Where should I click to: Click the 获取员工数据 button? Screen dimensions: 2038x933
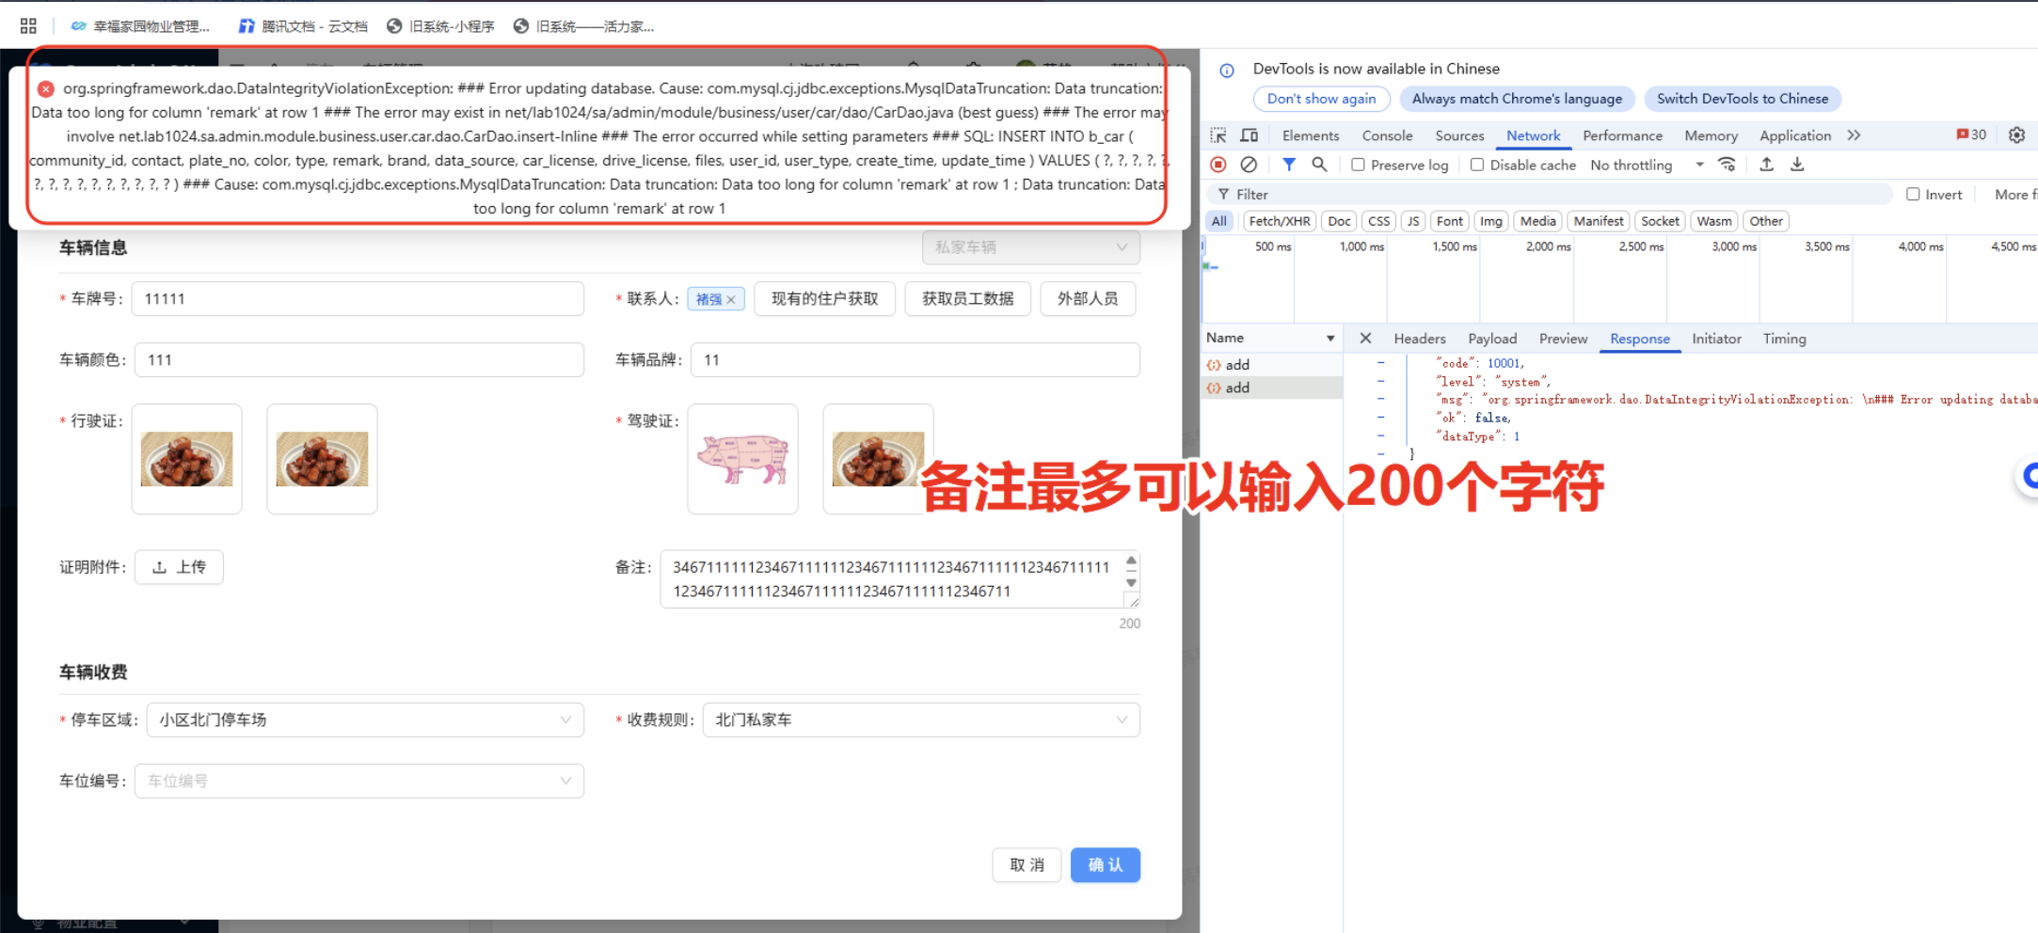pos(967,298)
